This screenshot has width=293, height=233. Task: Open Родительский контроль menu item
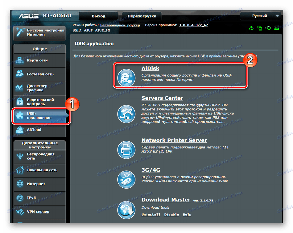39,102
